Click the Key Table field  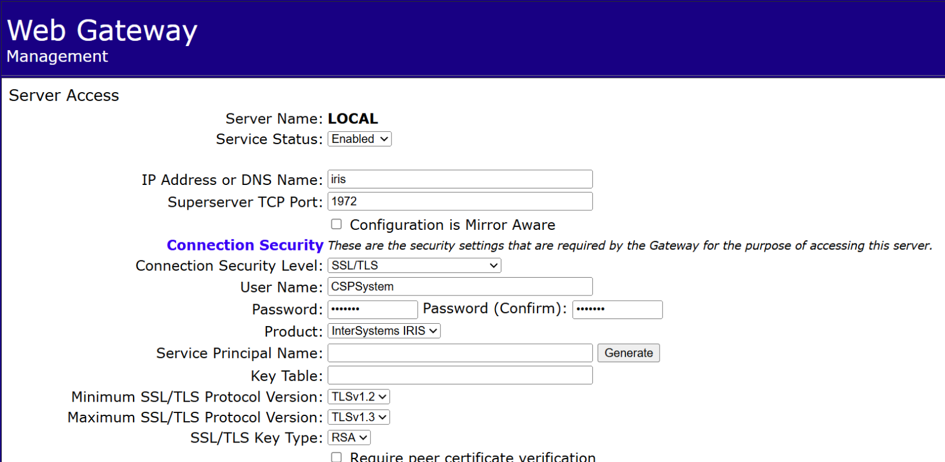click(460, 375)
